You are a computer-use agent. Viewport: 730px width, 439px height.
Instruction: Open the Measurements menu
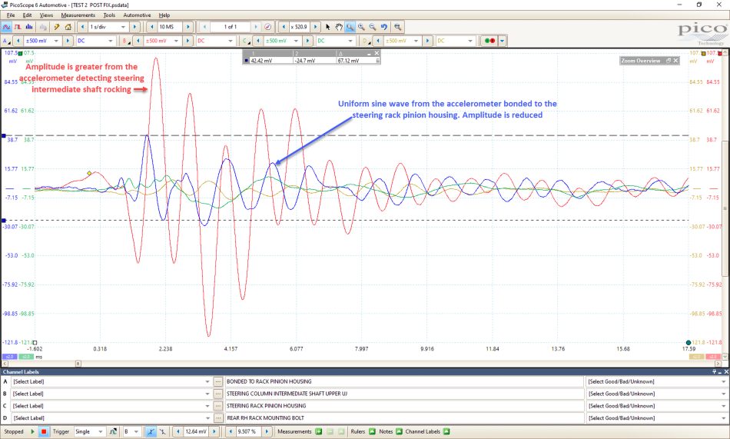click(78, 15)
